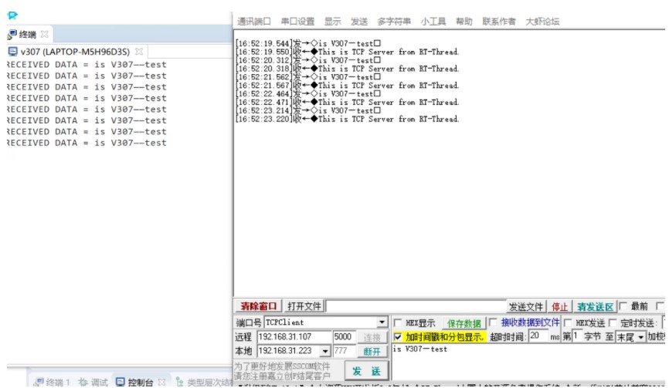Close the 终端 view tab
This screenshot has height=388, width=669.
tap(44, 34)
